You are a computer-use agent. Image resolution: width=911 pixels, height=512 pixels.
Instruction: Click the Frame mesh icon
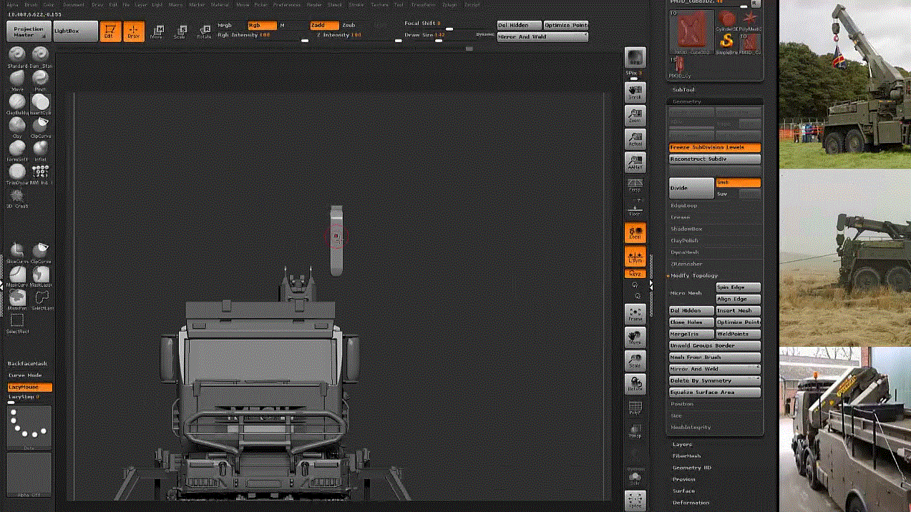(635, 314)
